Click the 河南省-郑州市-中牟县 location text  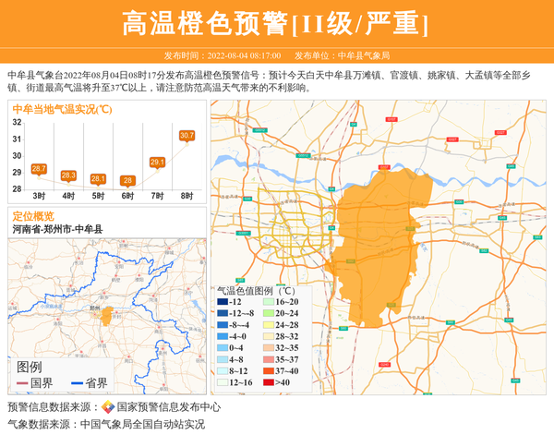(x=57, y=229)
